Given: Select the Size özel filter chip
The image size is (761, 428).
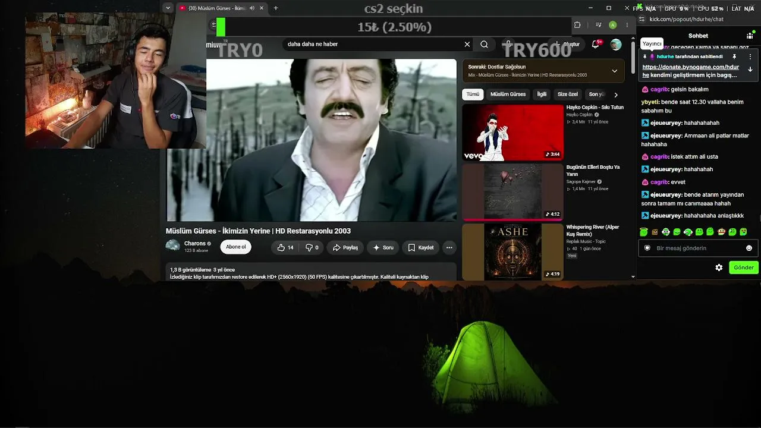Looking at the screenshot, I should (568, 94).
